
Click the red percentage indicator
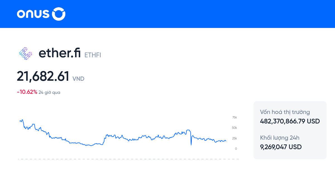(27, 92)
